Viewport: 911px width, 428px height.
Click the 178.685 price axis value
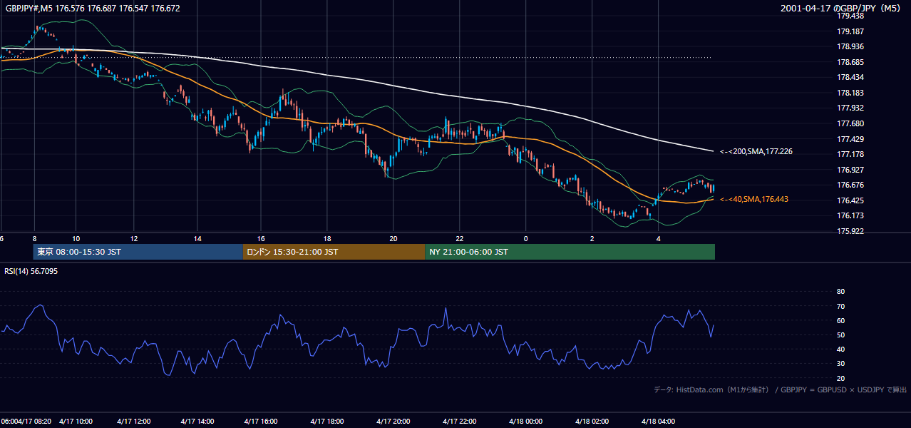coord(850,62)
